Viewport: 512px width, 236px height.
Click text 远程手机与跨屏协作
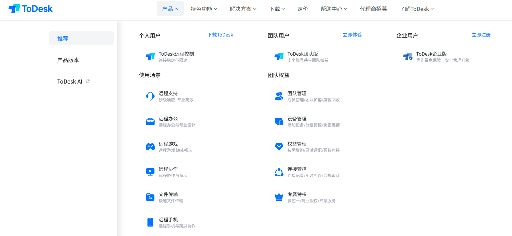coord(177,226)
